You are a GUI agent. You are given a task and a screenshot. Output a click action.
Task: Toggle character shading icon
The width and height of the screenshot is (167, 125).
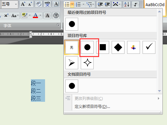(x=47, y=15)
